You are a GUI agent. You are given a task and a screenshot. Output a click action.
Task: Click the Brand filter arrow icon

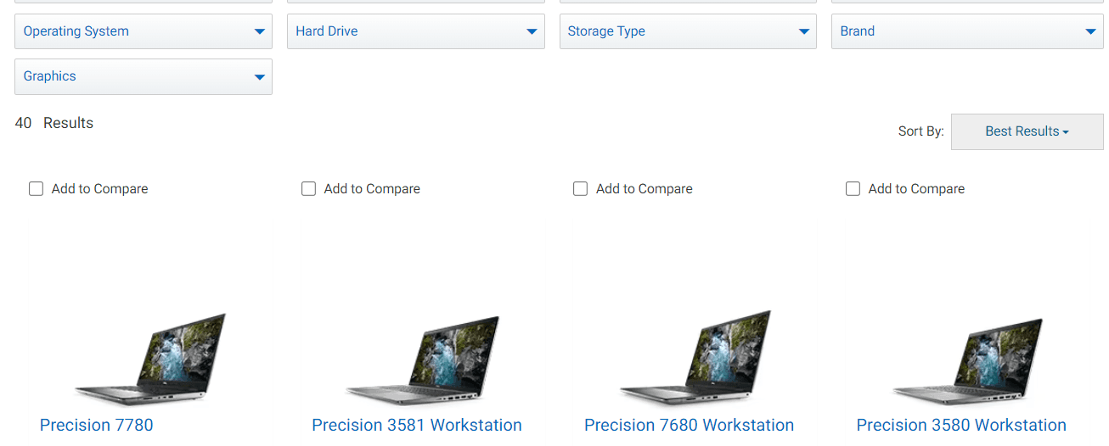[x=1091, y=32]
